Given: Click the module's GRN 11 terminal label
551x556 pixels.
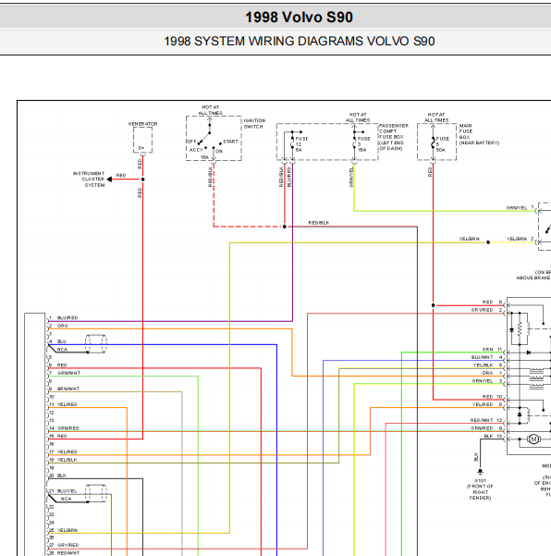Looking at the screenshot, I should (x=492, y=350).
